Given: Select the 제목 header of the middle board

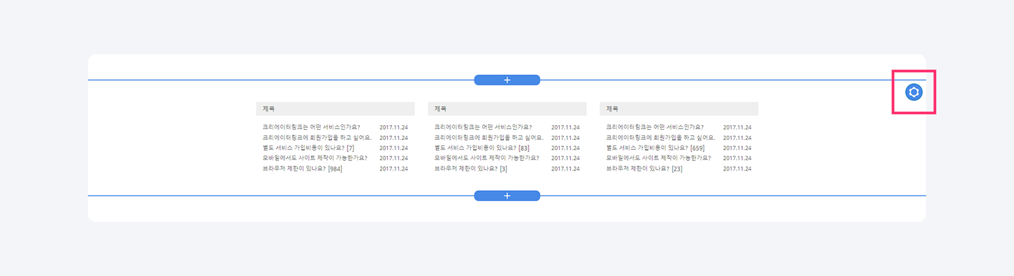Looking at the screenshot, I should tap(507, 109).
